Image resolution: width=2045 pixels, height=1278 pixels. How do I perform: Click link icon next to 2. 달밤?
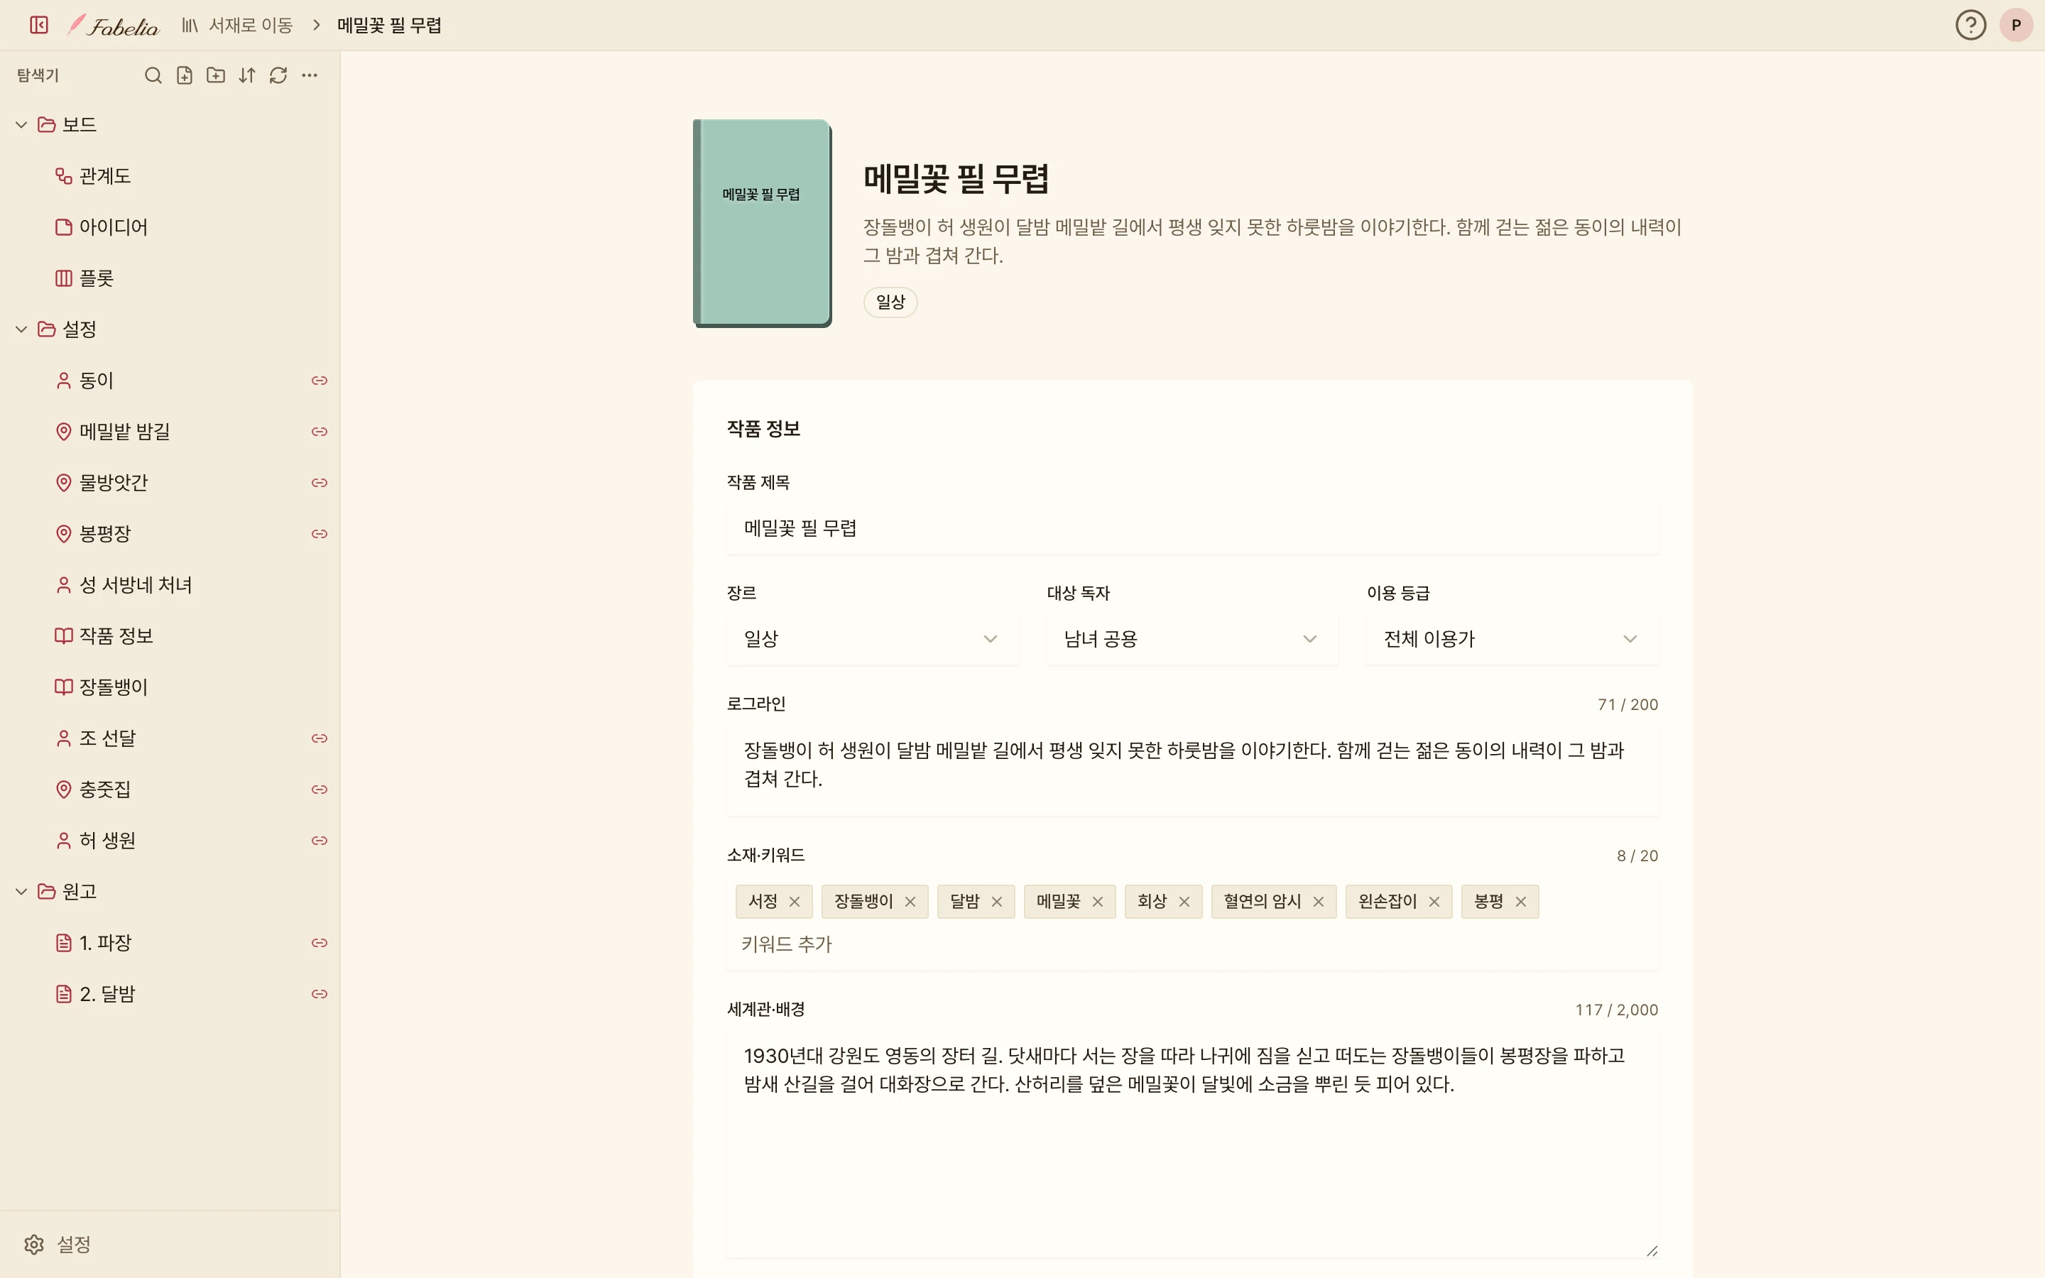[320, 994]
